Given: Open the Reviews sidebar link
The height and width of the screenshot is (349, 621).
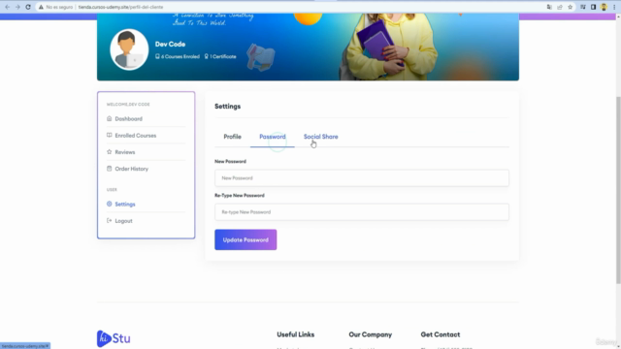Looking at the screenshot, I should (x=125, y=152).
